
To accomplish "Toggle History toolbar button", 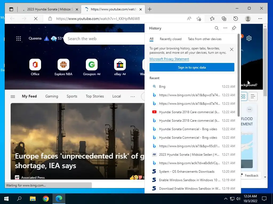I will (x=236, y=19).
